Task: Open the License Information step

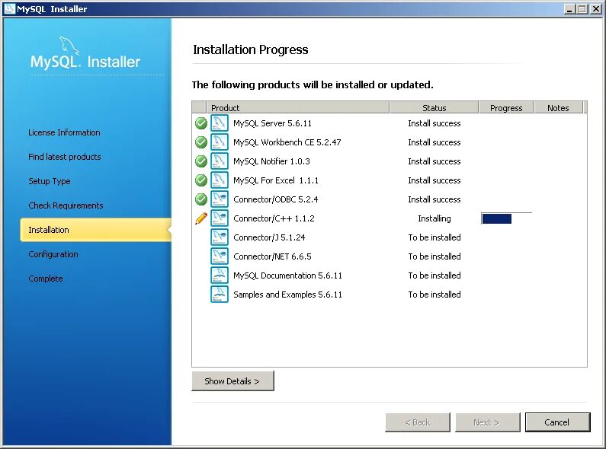Action: point(64,132)
